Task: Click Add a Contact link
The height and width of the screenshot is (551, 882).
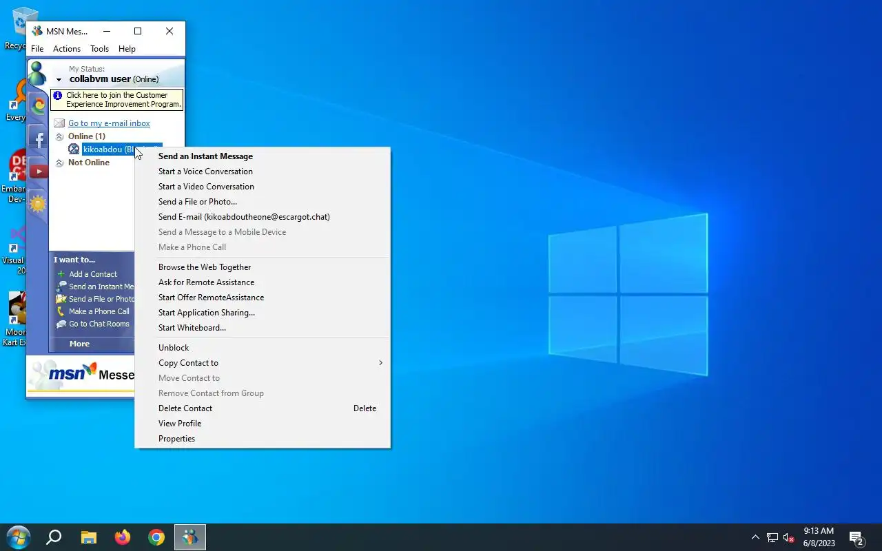Action: [93, 274]
